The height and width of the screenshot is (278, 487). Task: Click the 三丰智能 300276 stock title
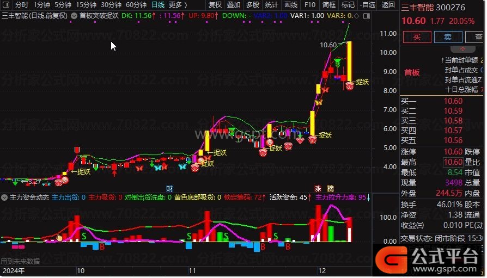click(433, 8)
